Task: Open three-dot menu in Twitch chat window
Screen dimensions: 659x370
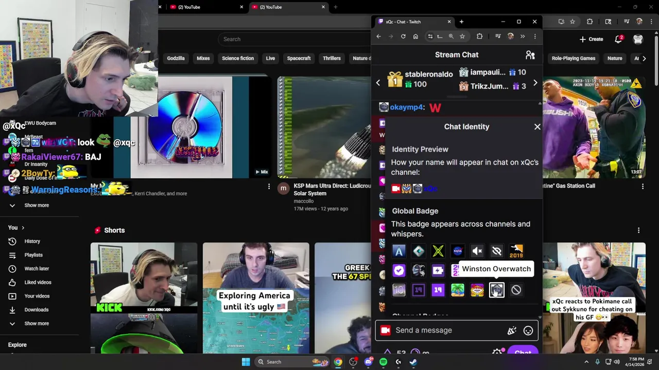Action: pos(535,36)
